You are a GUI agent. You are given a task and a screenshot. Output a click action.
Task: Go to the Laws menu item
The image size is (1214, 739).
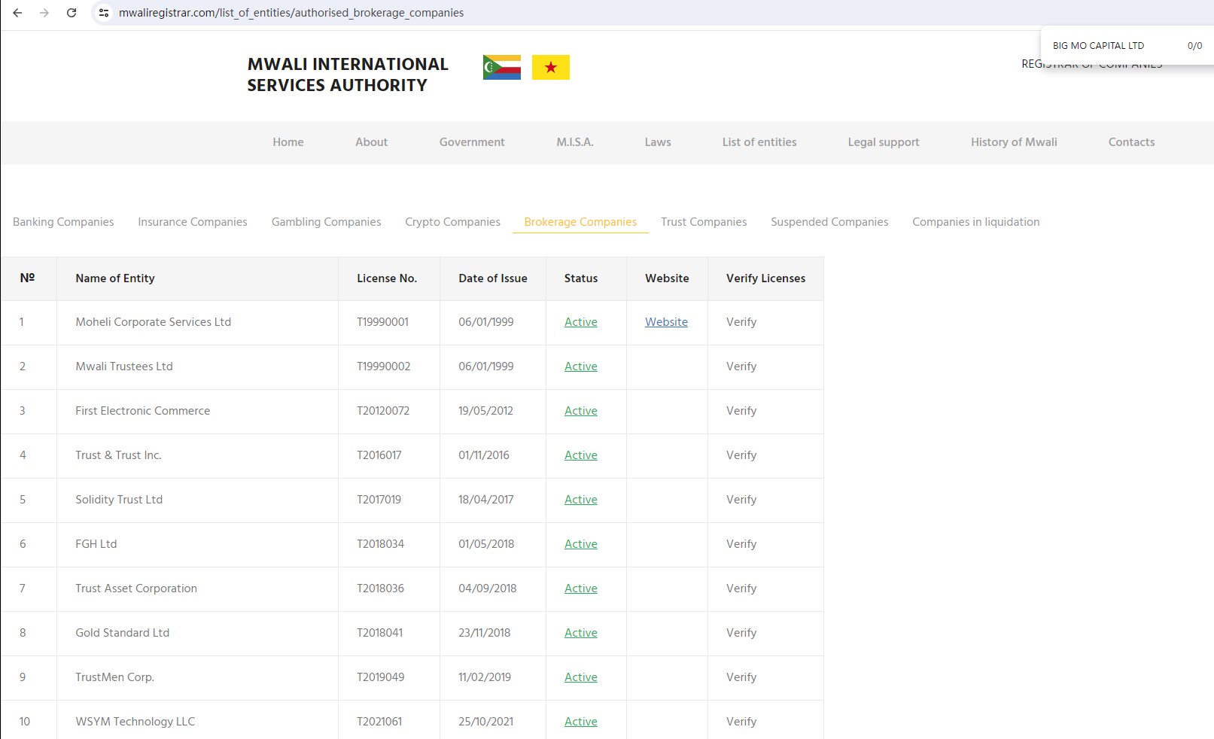point(657,142)
